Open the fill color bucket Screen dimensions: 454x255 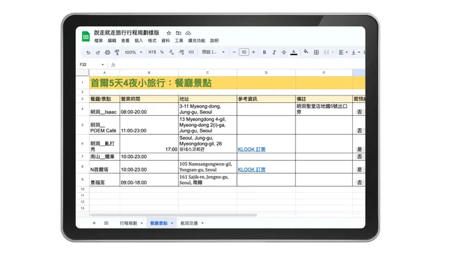306,52
